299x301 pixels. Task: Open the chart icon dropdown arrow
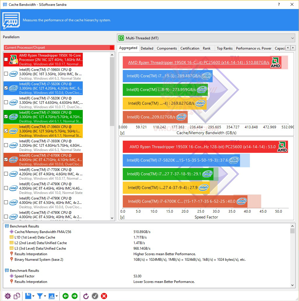point(57,296)
